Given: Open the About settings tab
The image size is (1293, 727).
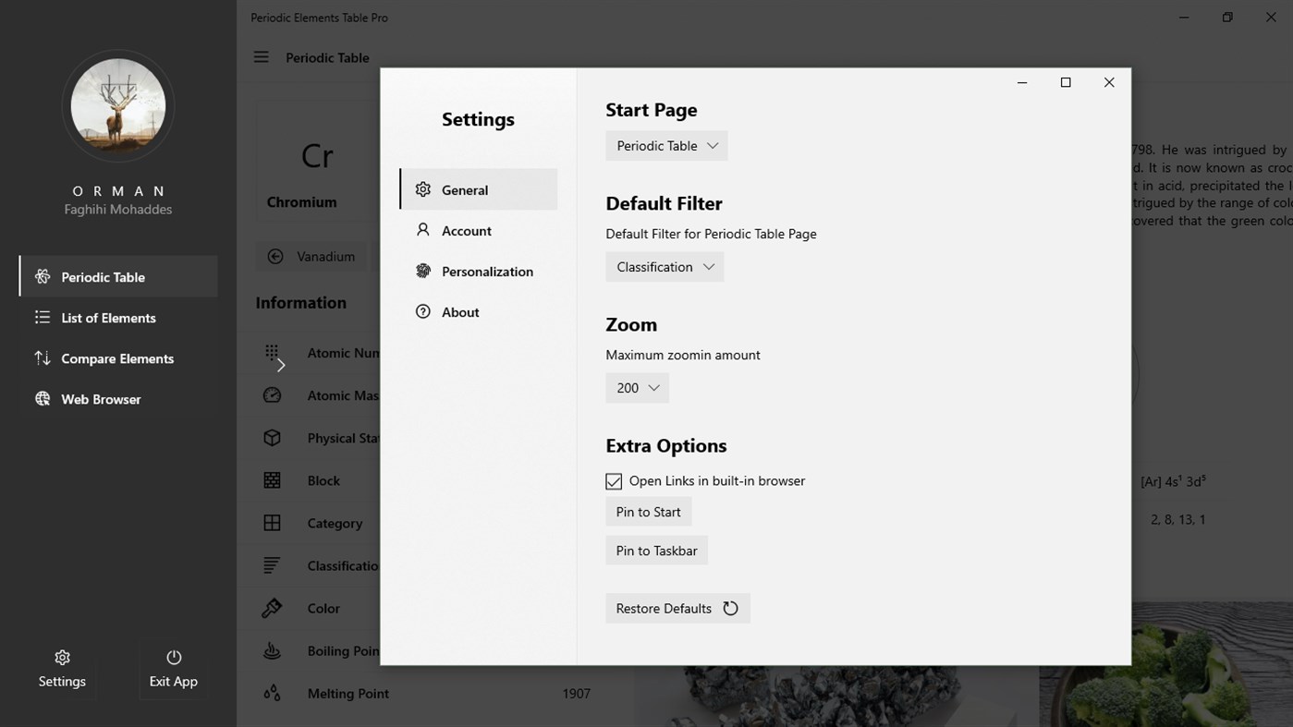Looking at the screenshot, I should (x=479, y=311).
